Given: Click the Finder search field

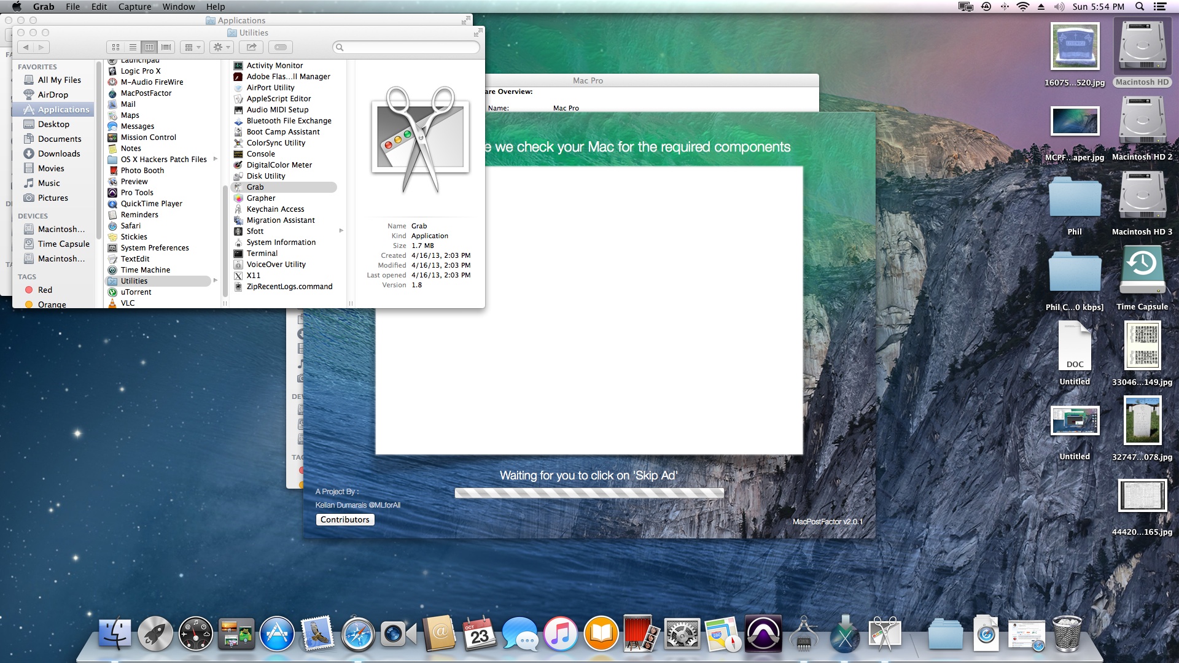Looking at the screenshot, I should 407,47.
